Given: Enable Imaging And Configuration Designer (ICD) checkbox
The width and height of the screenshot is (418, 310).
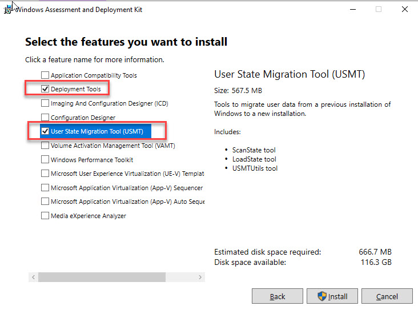Looking at the screenshot, I should tap(45, 103).
